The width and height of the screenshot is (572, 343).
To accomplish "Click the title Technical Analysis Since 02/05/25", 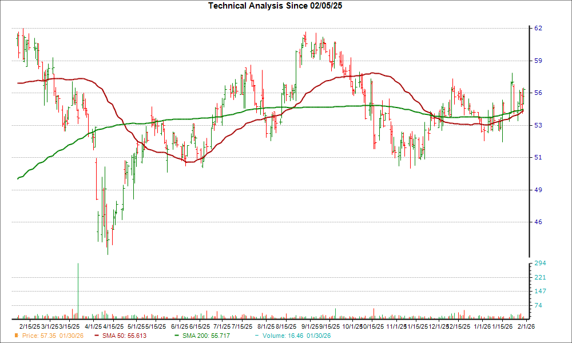I will tap(275, 7).
